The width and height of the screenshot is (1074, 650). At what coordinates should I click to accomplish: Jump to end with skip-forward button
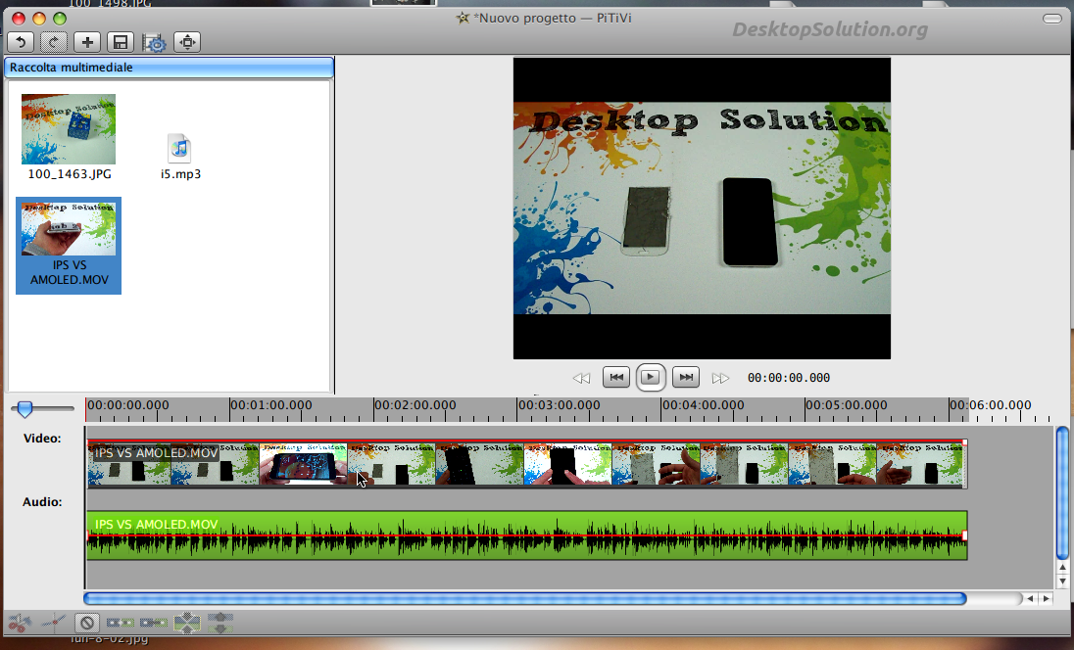pos(686,378)
